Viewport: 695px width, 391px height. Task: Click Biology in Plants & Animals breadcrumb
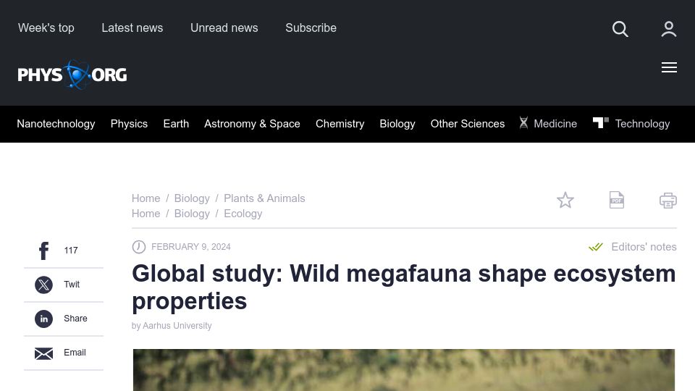pyautogui.click(x=192, y=198)
